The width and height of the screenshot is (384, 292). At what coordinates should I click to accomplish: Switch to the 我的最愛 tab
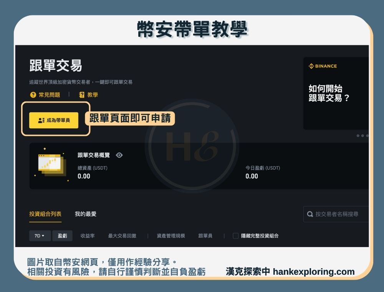[x=86, y=214]
